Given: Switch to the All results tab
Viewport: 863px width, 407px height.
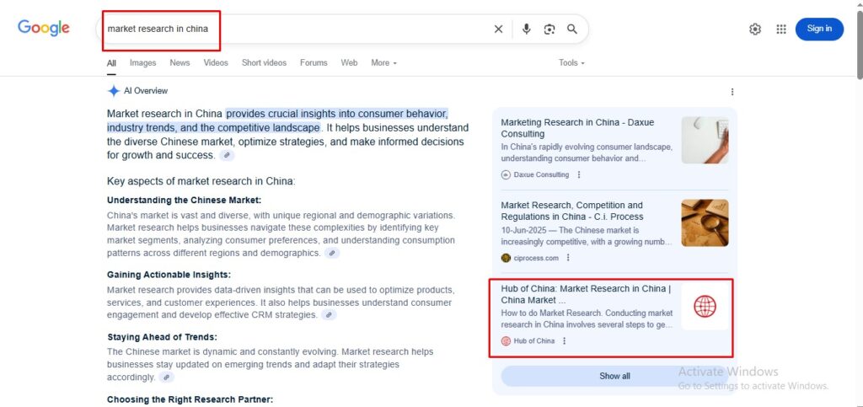Looking at the screenshot, I should (111, 62).
